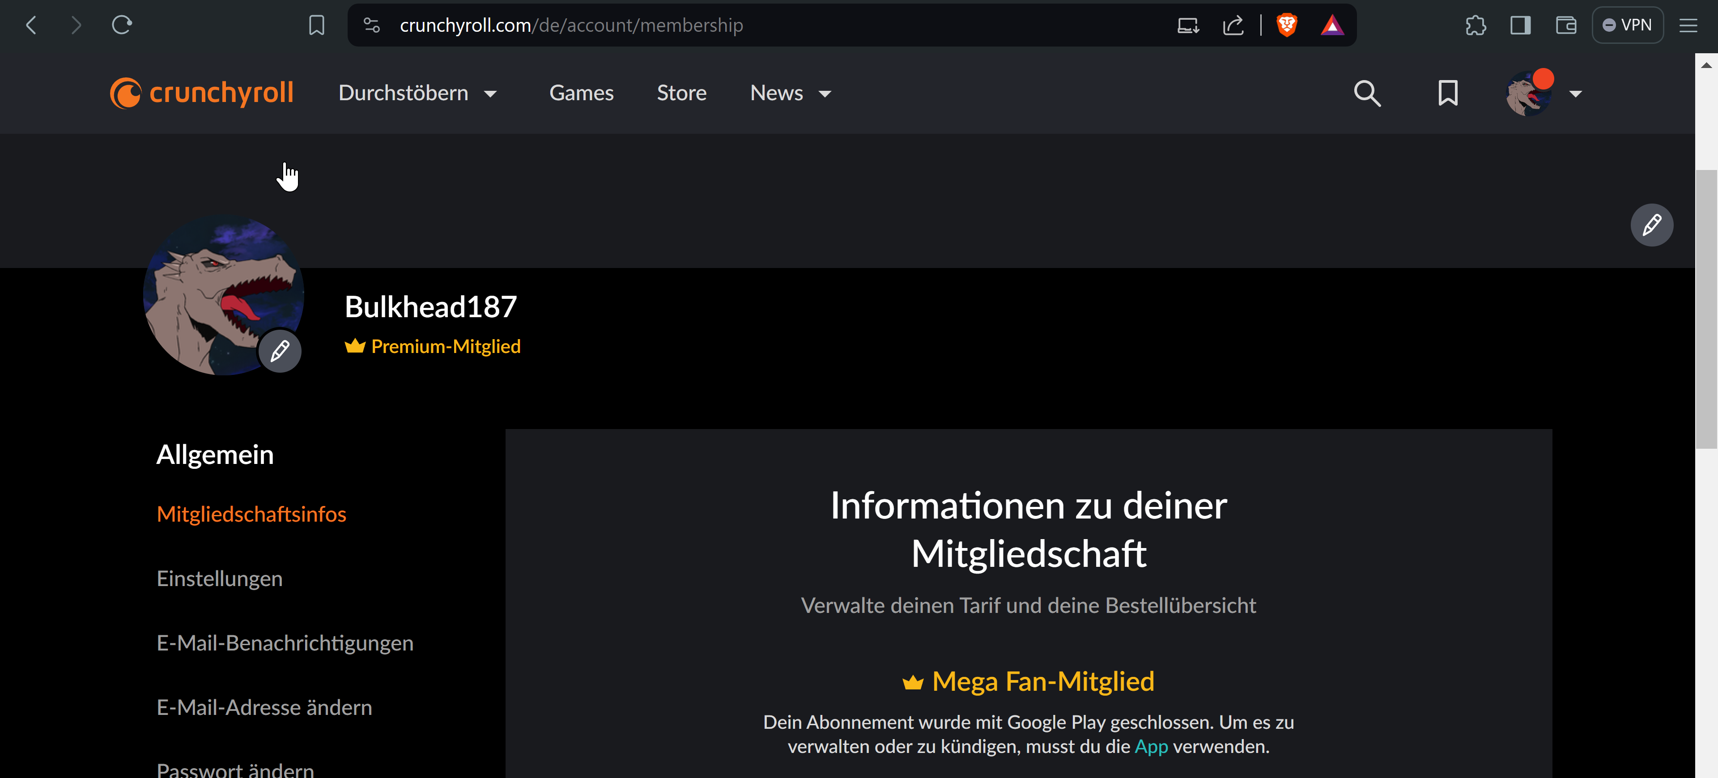Bookmark this page using the toolbar bookmark icon
The image size is (1718, 778).
click(317, 26)
